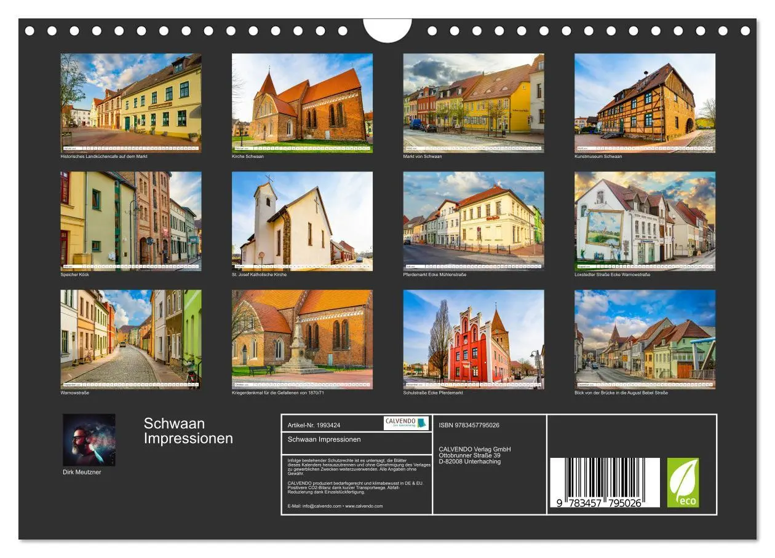Open the Markt von Schwaan photo
The width and height of the screenshot is (775, 558).
click(474, 103)
